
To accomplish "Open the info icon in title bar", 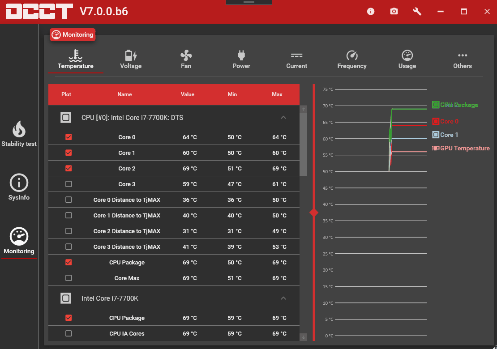I will click(x=371, y=12).
